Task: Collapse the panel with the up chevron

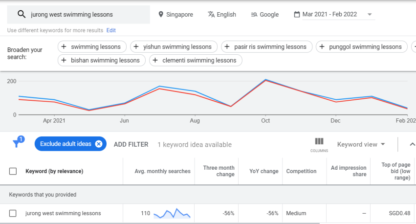Action: (x=412, y=144)
